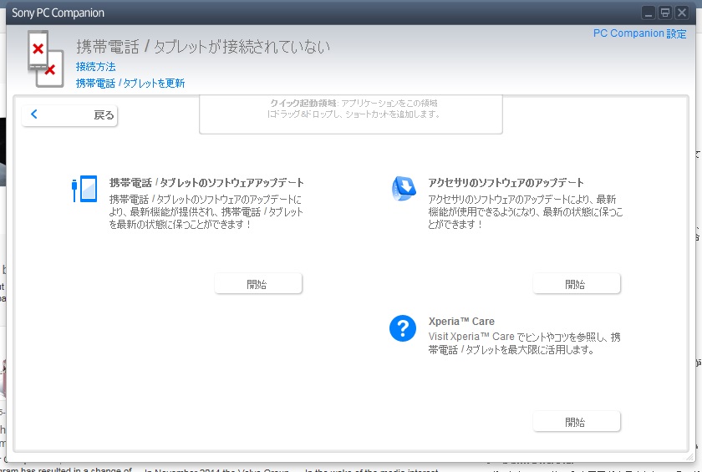Select the 携帯電話 / タブレットのソフトウェアアップデート heading
702x472 pixels.
click(206, 182)
